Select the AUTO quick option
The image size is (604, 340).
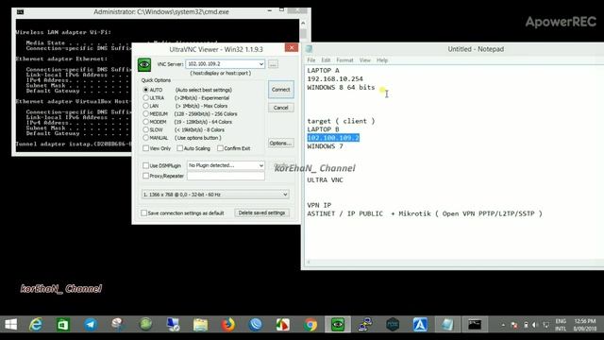click(x=146, y=90)
